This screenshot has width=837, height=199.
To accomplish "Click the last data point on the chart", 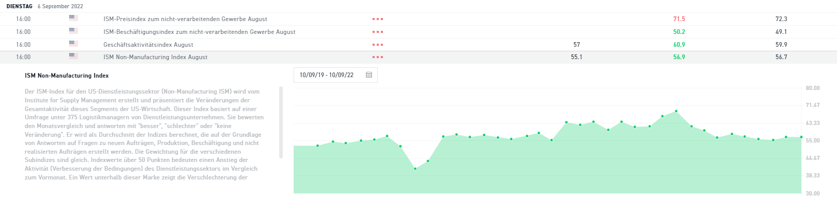I will (801, 137).
